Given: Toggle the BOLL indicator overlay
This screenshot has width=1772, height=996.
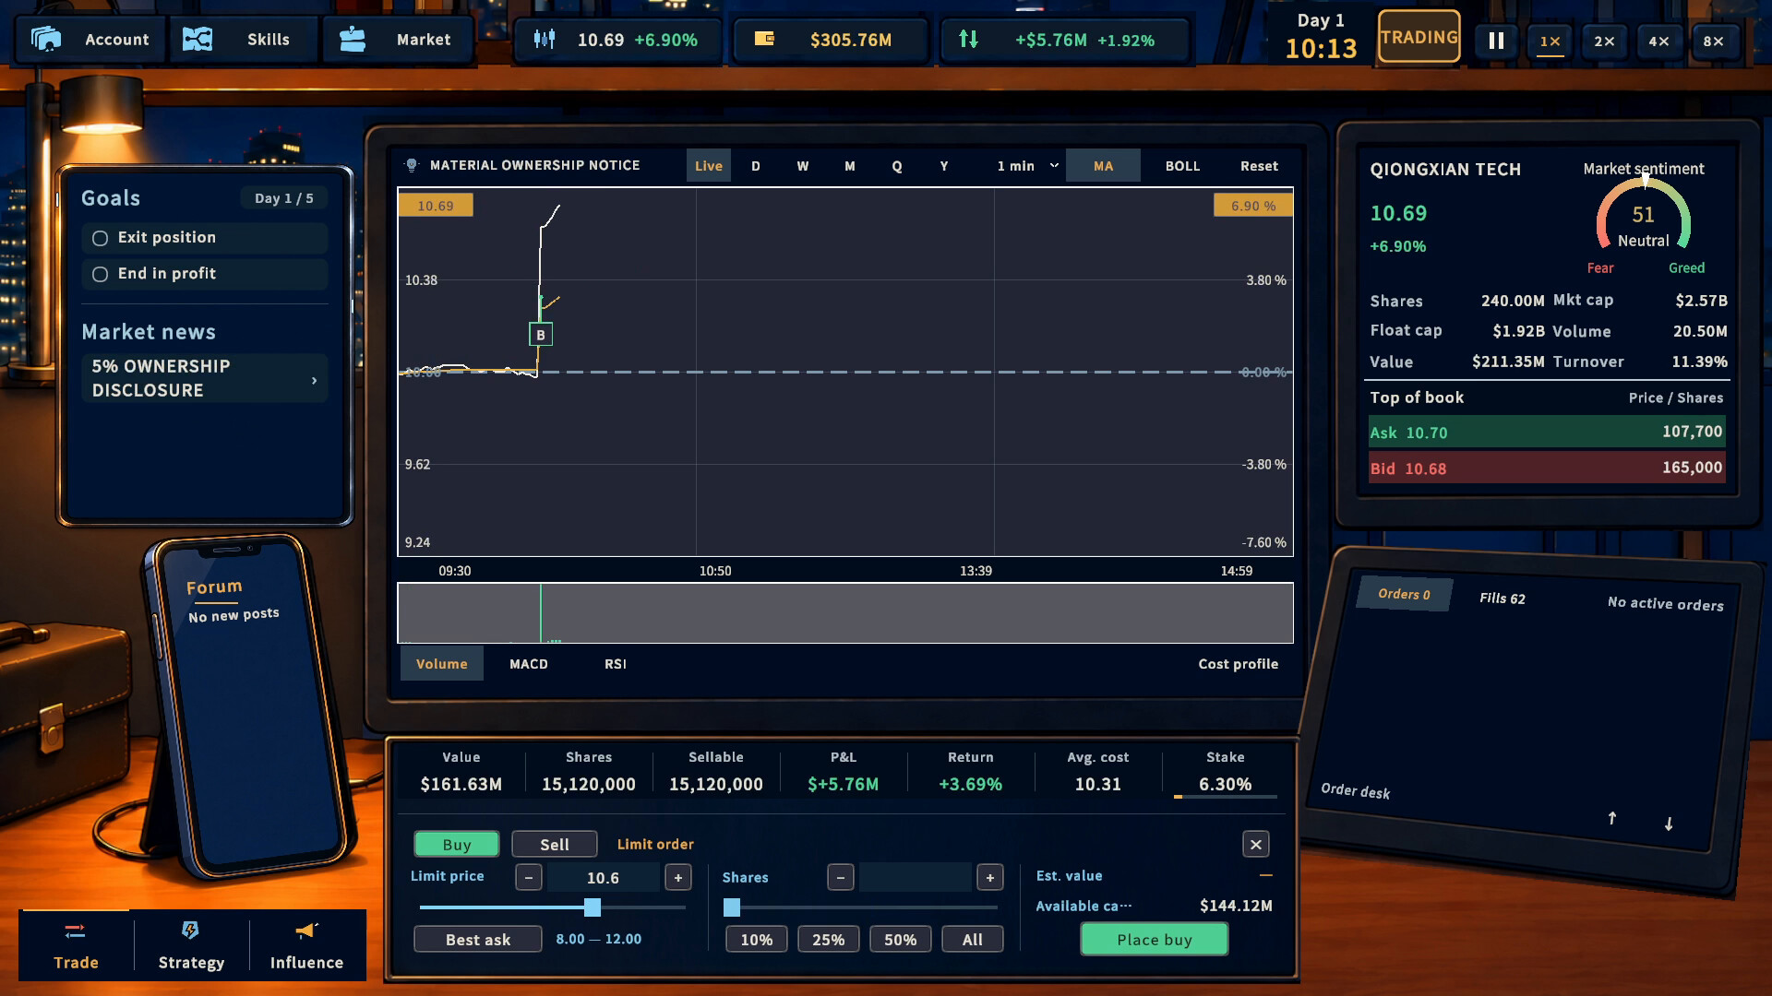Looking at the screenshot, I should (x=1182, y=166).
